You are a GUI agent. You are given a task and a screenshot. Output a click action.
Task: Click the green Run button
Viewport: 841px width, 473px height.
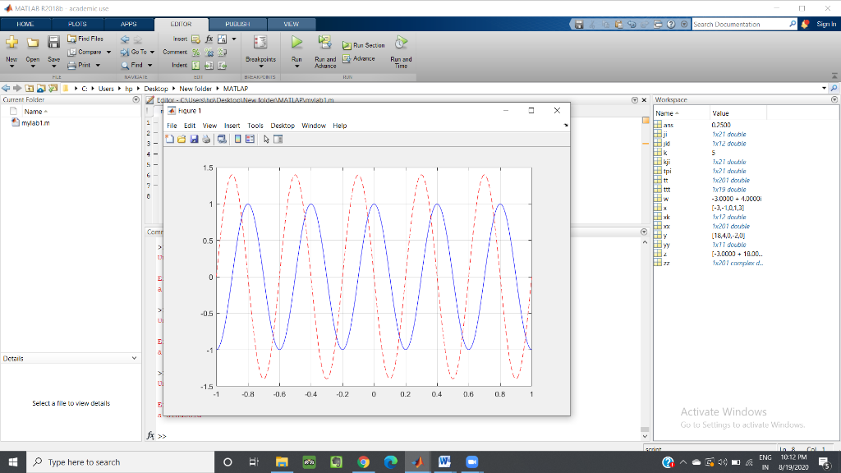pyautogui.click(x=297, y=43)
